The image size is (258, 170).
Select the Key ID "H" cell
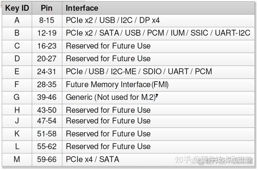point(17,110)
